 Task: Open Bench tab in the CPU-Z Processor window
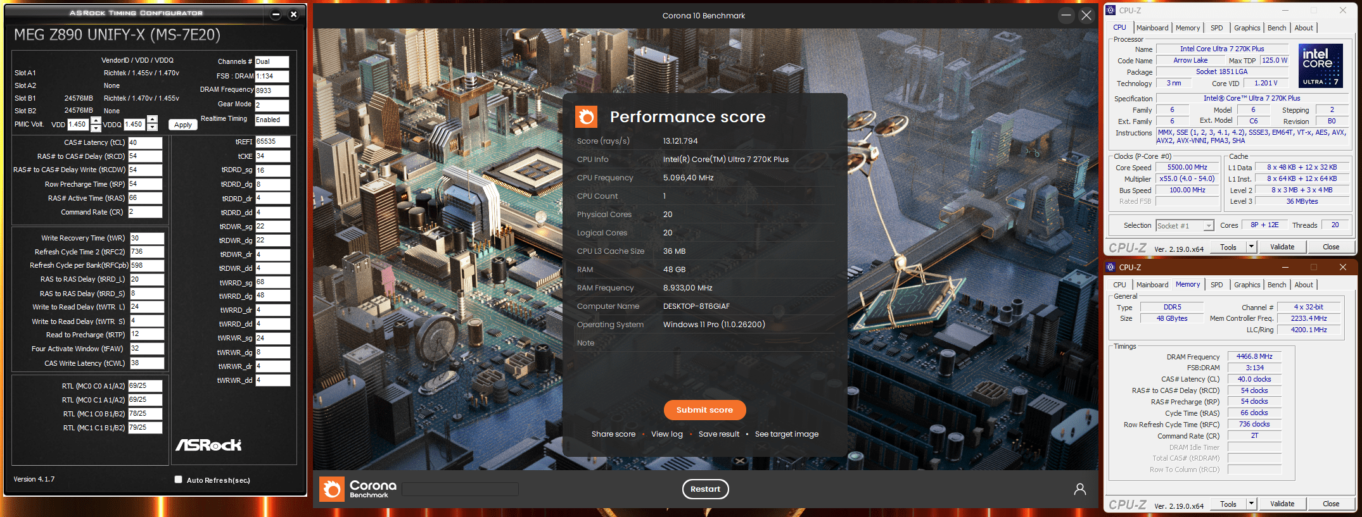click(1277, 28)
